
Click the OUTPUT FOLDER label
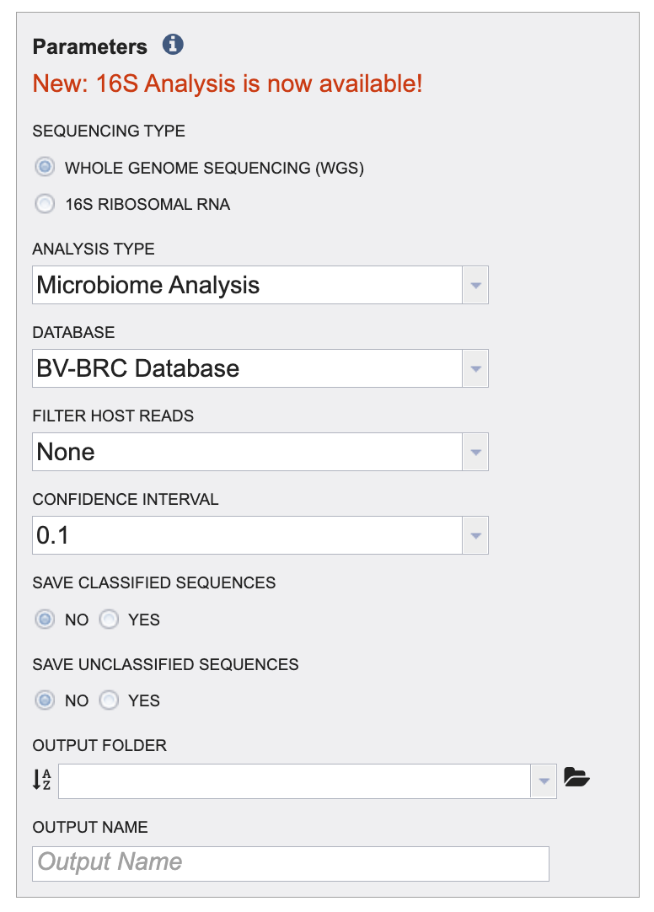coord(99,745)
